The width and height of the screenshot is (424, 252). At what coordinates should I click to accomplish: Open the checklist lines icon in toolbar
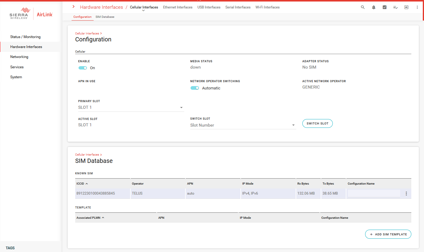point(395,7)
